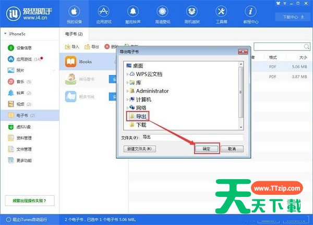The width and height of the screenshot is (313, 225).
Task: Select the 下载 folder in the tree
Action: [138, 125]
